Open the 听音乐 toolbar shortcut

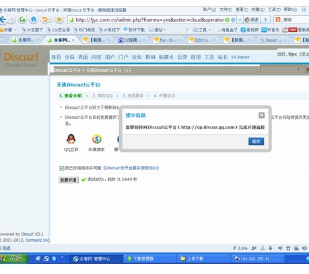[x=271, y=30]
